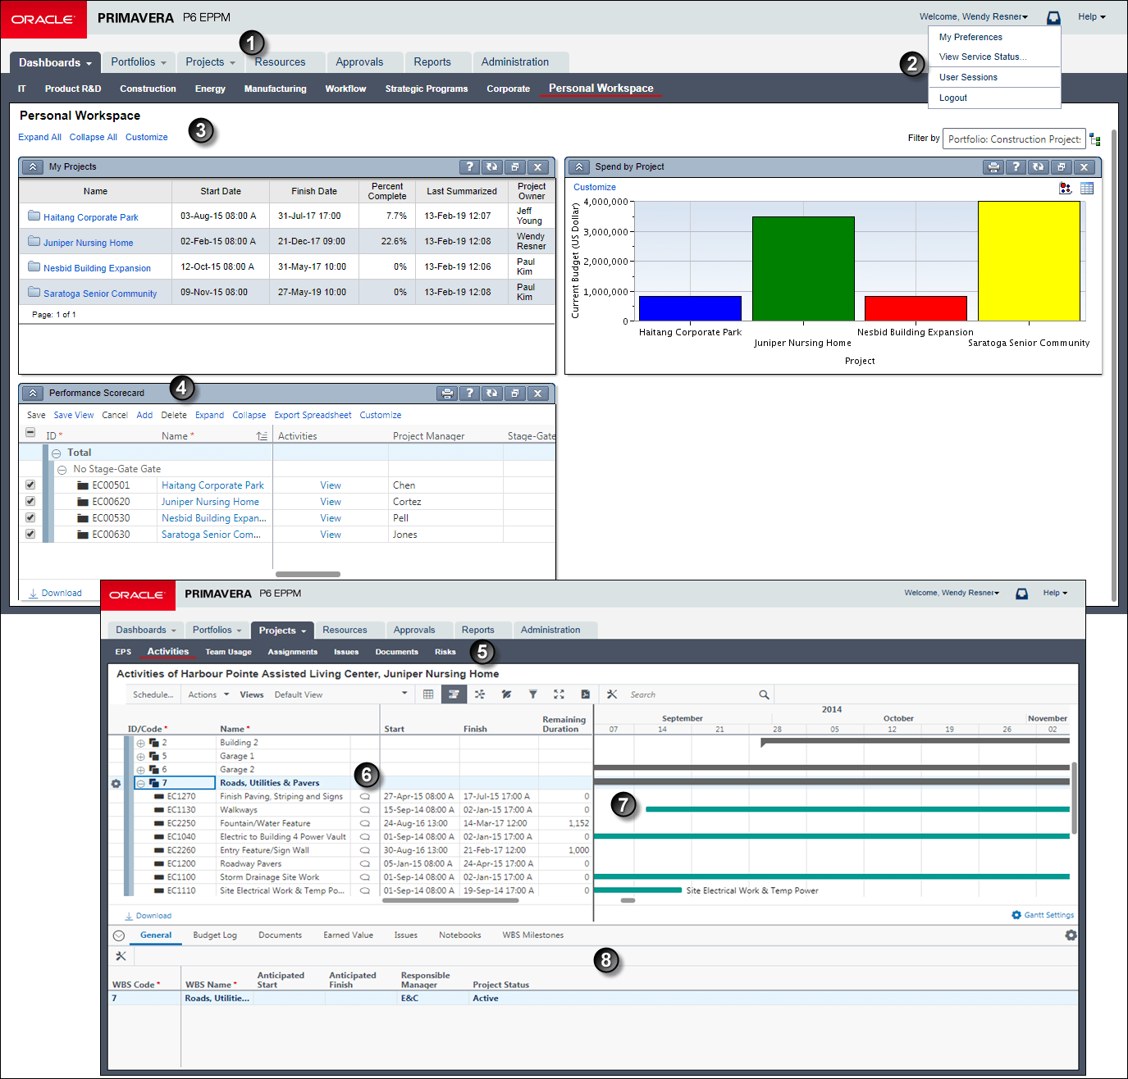
Task: Open the Resources tab in the dashboard window
Action: (x=280, y=62)
